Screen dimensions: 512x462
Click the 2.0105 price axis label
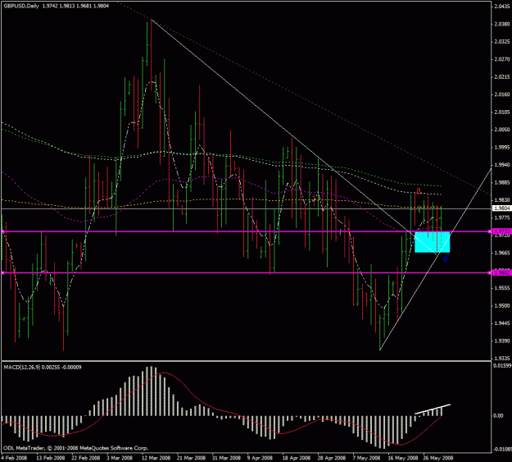(x=502, y=112)
